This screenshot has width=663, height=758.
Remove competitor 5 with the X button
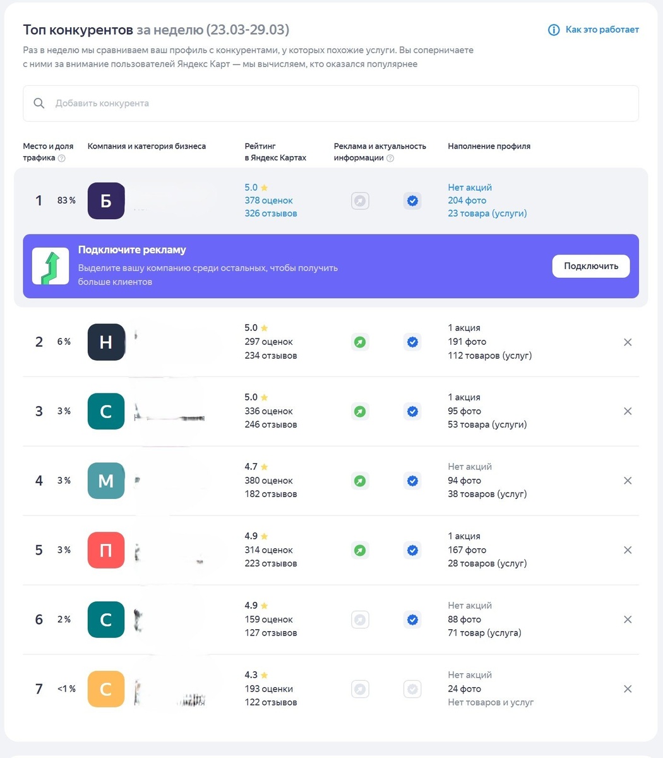click(x=628, y=550)
